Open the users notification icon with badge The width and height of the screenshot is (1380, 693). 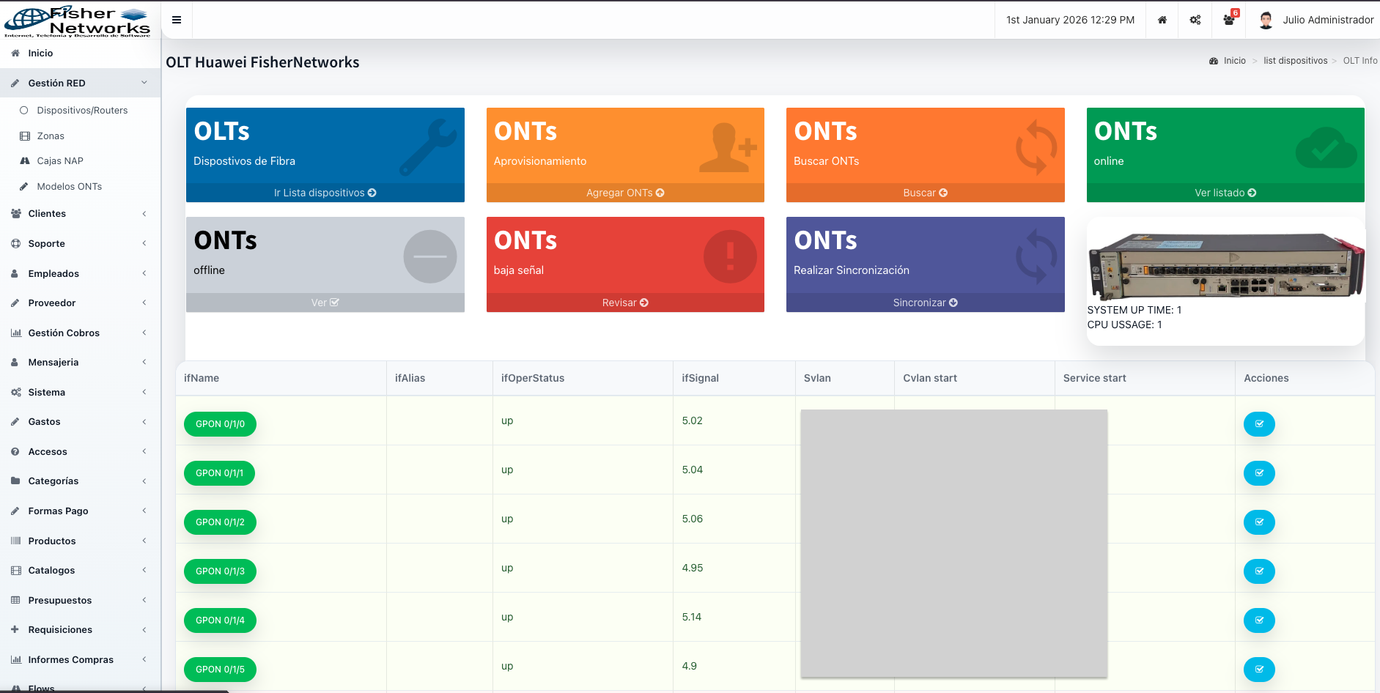tap(1229, 20)
